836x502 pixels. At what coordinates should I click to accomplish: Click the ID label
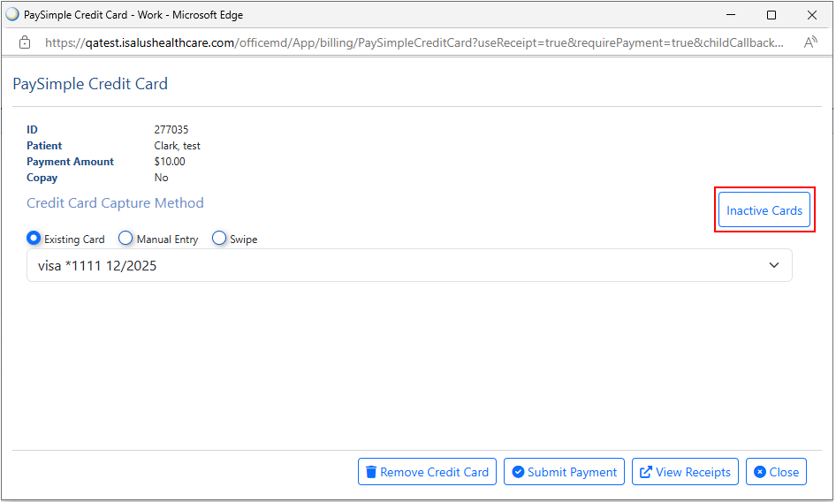[32, 130]
